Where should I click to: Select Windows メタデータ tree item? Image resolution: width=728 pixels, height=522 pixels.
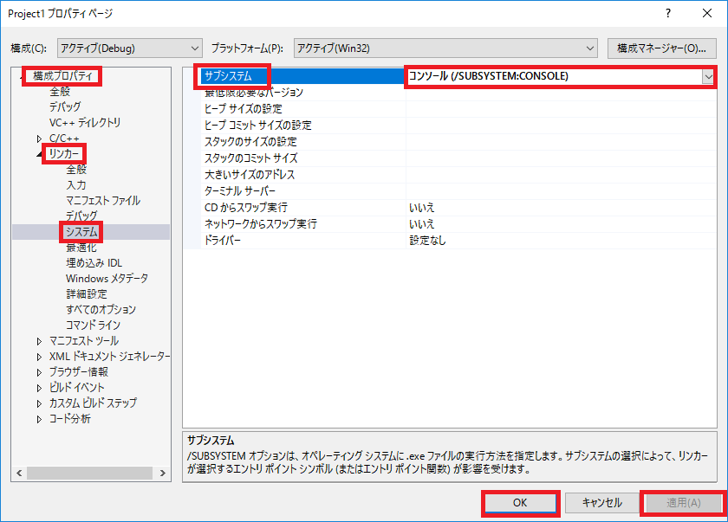[107, 279]
